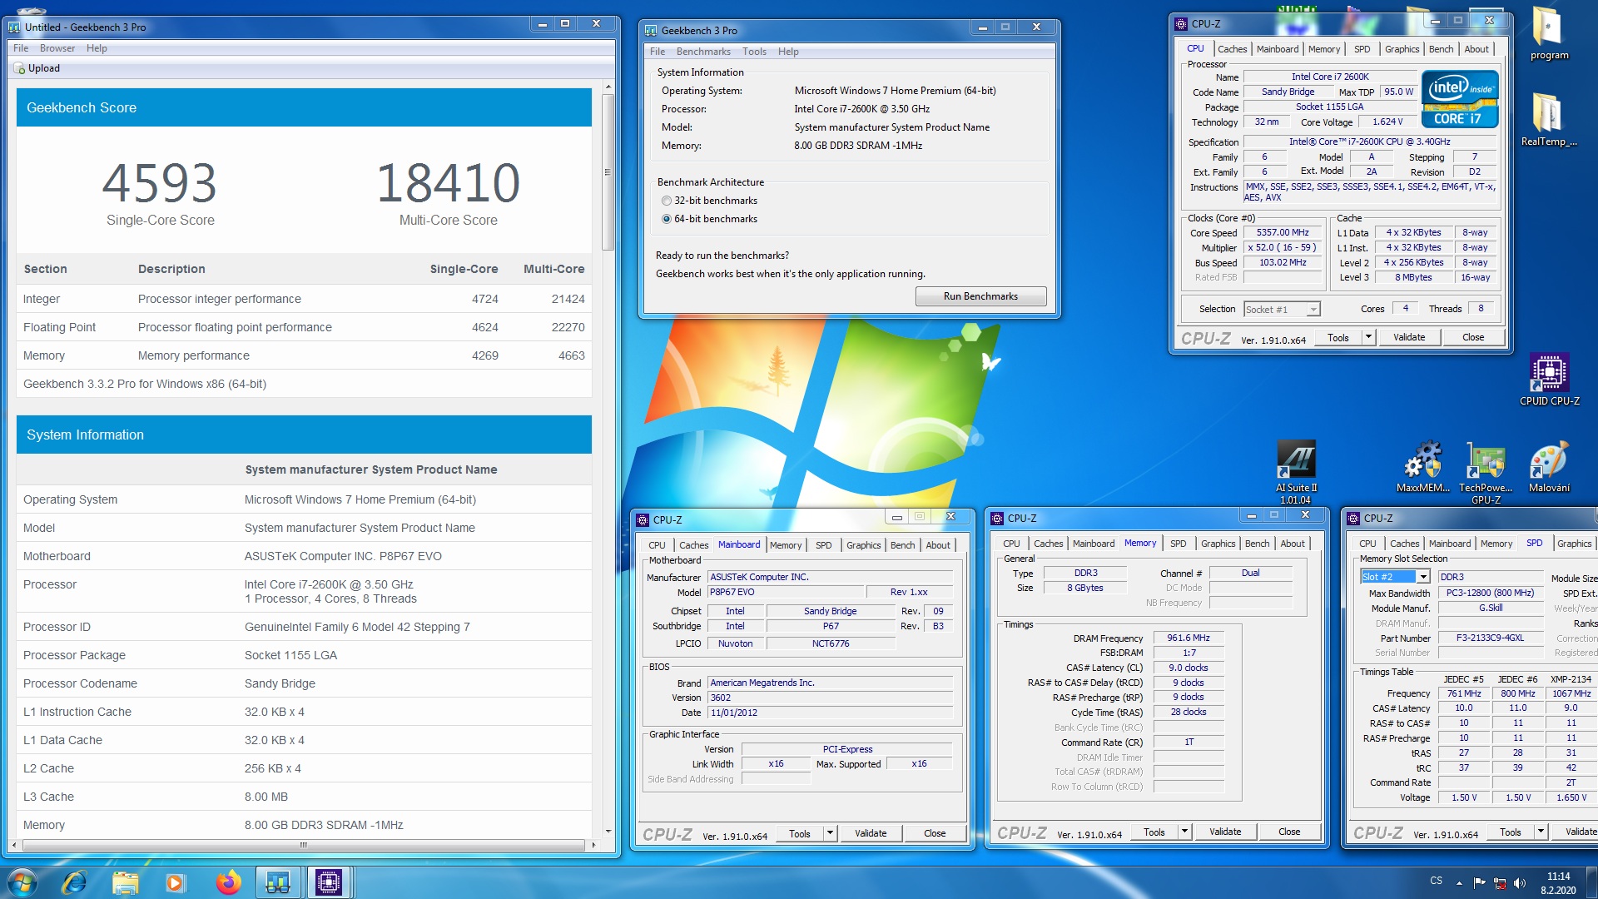Open About tab in Memory CPU-Z window
Image resolution: width=1598 pixels, height=899 pixels.
coord(1292,544)
